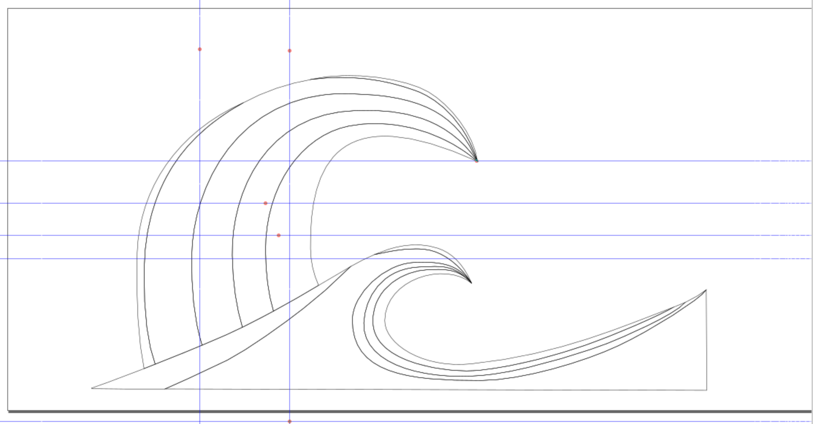Select node at large wave's pointed tip
This screenshot has width=813, height=424.
point(476,161)
